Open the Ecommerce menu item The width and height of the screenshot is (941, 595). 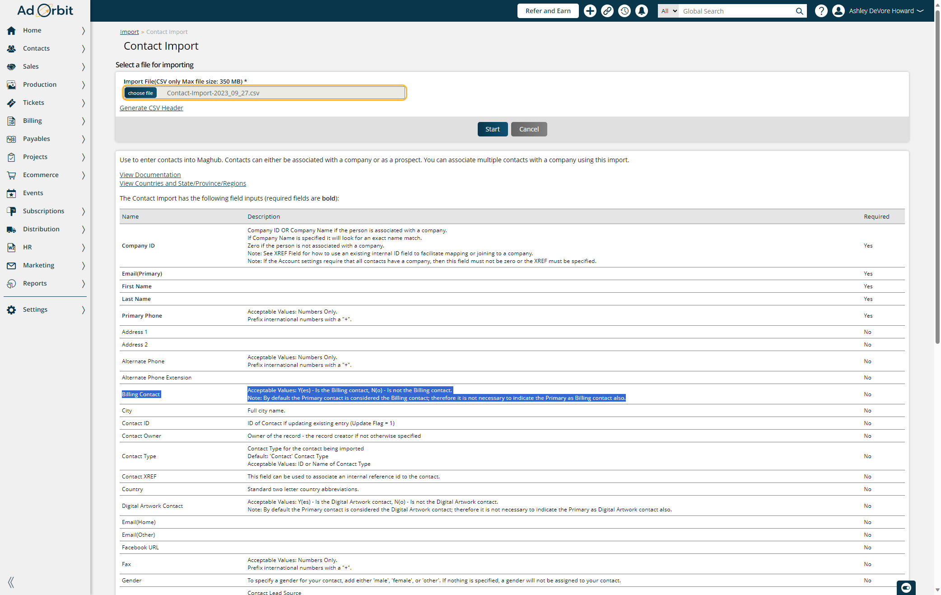tap(45, 175)
